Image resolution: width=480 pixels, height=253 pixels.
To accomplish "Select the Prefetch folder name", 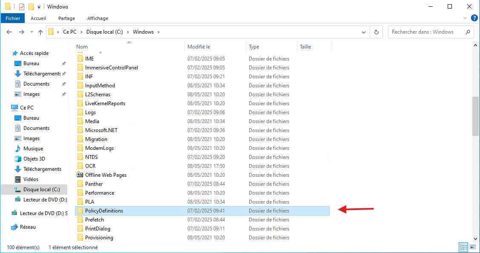I will 95,220.
